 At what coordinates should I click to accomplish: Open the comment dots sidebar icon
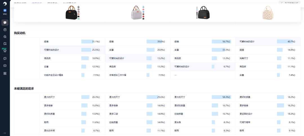(5, 58)
